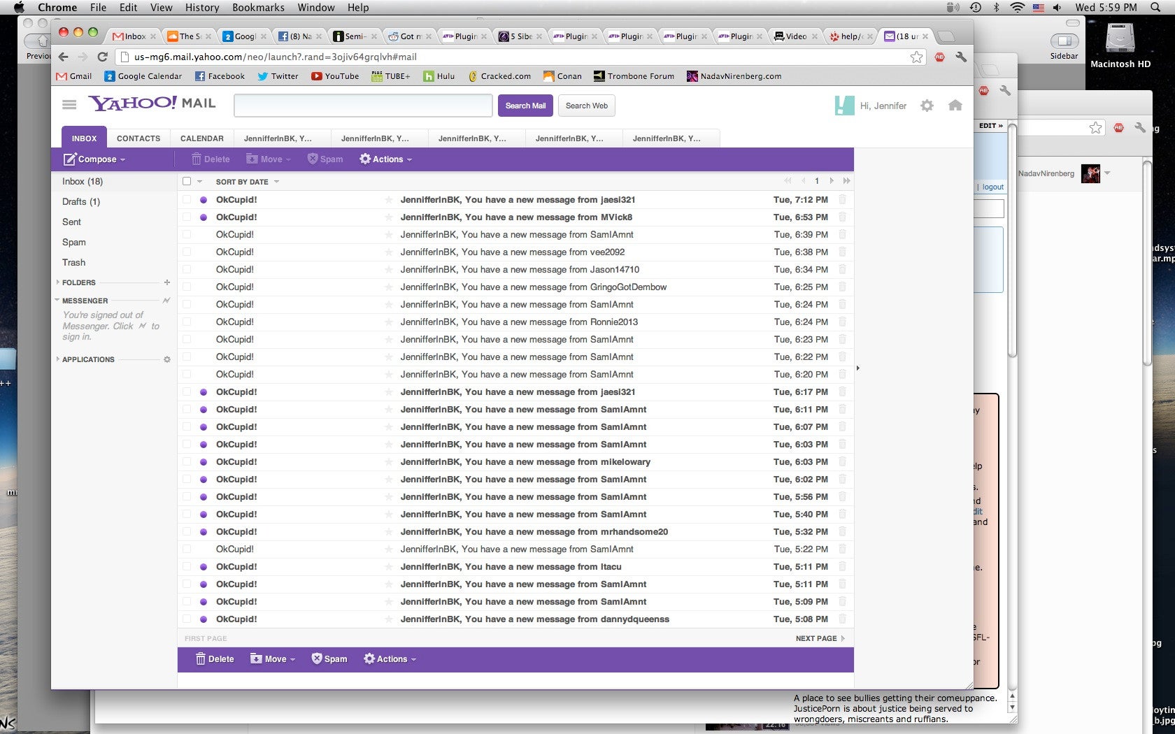Go to the last page arrow in pagination
The image size is (1175, 734).
point(846,181)
